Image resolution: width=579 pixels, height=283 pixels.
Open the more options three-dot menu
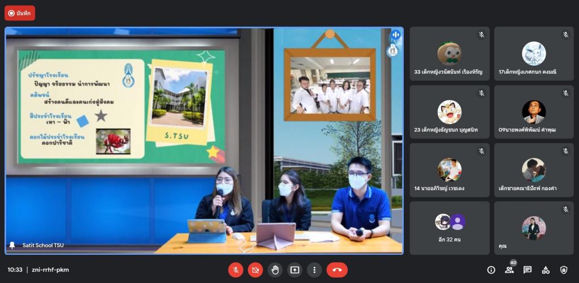(314, 270)
